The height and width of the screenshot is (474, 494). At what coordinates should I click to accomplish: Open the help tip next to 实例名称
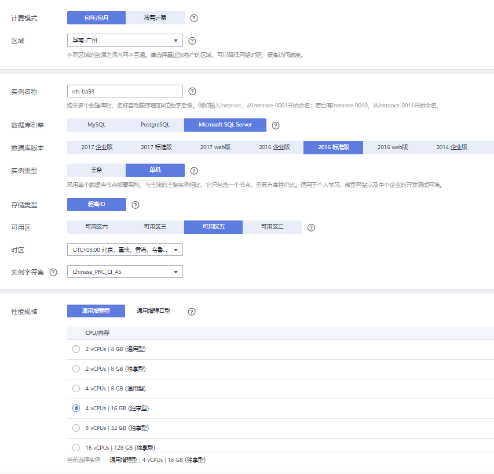click(x=192, y=91)
